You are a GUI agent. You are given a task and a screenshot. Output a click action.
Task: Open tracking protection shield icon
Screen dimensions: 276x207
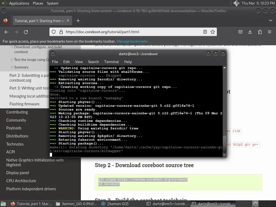coord(54,32)
